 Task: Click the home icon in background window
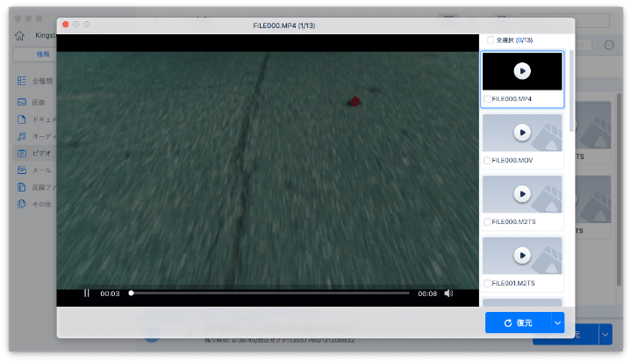click(19, 35)
